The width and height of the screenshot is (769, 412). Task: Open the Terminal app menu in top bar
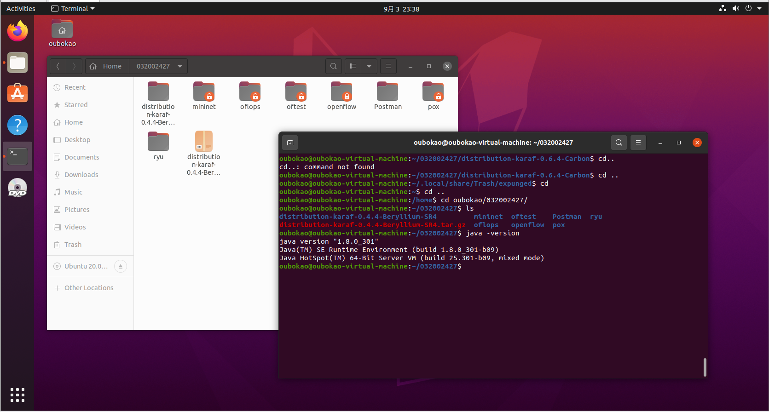(x=73, y=9)
